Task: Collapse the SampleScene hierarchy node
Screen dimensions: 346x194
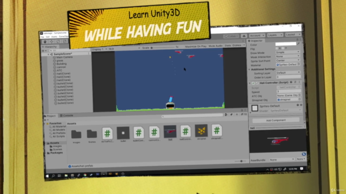Action: [x=48, y=54]
